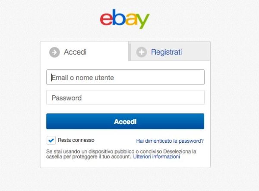Click the blue 'b' of the eBay logo

(119, 17)
